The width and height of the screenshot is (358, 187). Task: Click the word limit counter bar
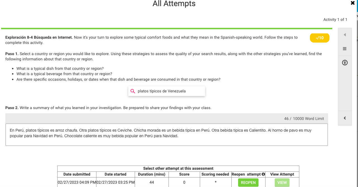[x=167, y=119]
